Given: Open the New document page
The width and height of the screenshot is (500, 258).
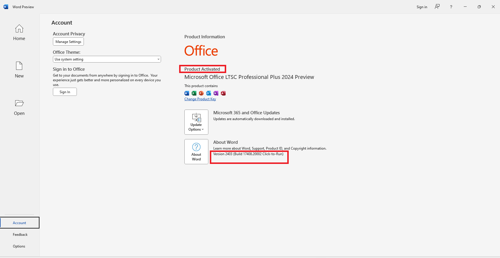Looking at the screenshot, I should tap(19, 70).
